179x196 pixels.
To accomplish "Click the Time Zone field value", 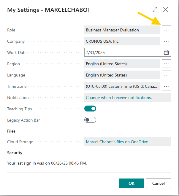I will (x=122, y=86).
